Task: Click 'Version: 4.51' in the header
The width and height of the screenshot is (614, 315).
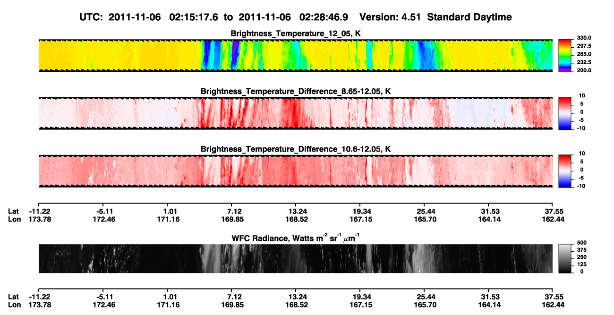Action: [x=391, y=17]
